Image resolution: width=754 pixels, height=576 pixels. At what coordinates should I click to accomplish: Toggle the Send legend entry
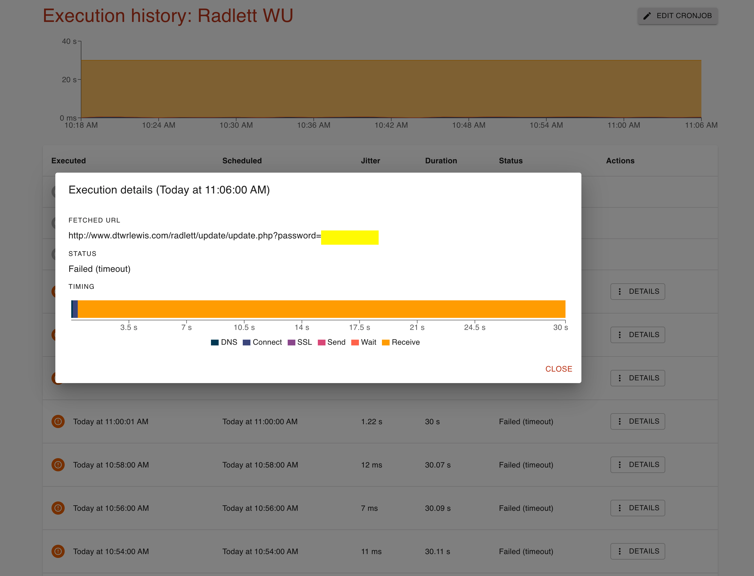(x=332, y=342)
